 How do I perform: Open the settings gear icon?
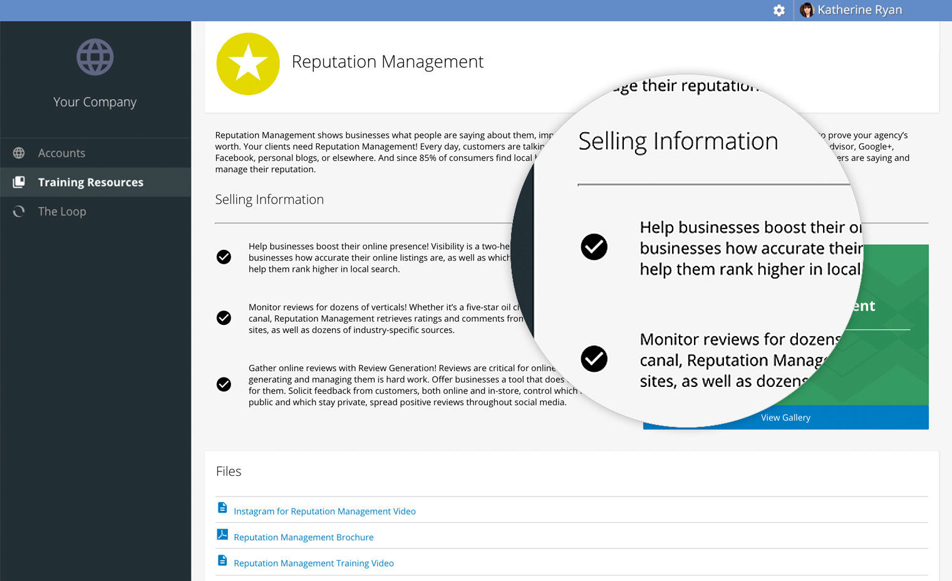coord(779,11)
